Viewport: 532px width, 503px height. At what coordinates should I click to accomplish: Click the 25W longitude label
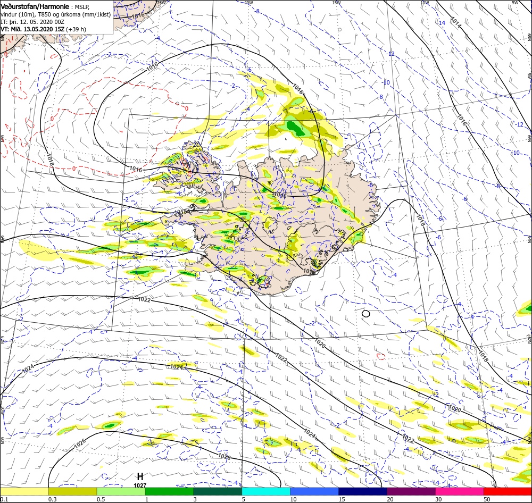click(162, 3)
